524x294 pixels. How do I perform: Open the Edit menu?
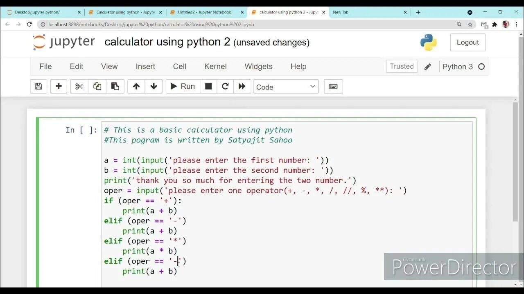point(77,66)
